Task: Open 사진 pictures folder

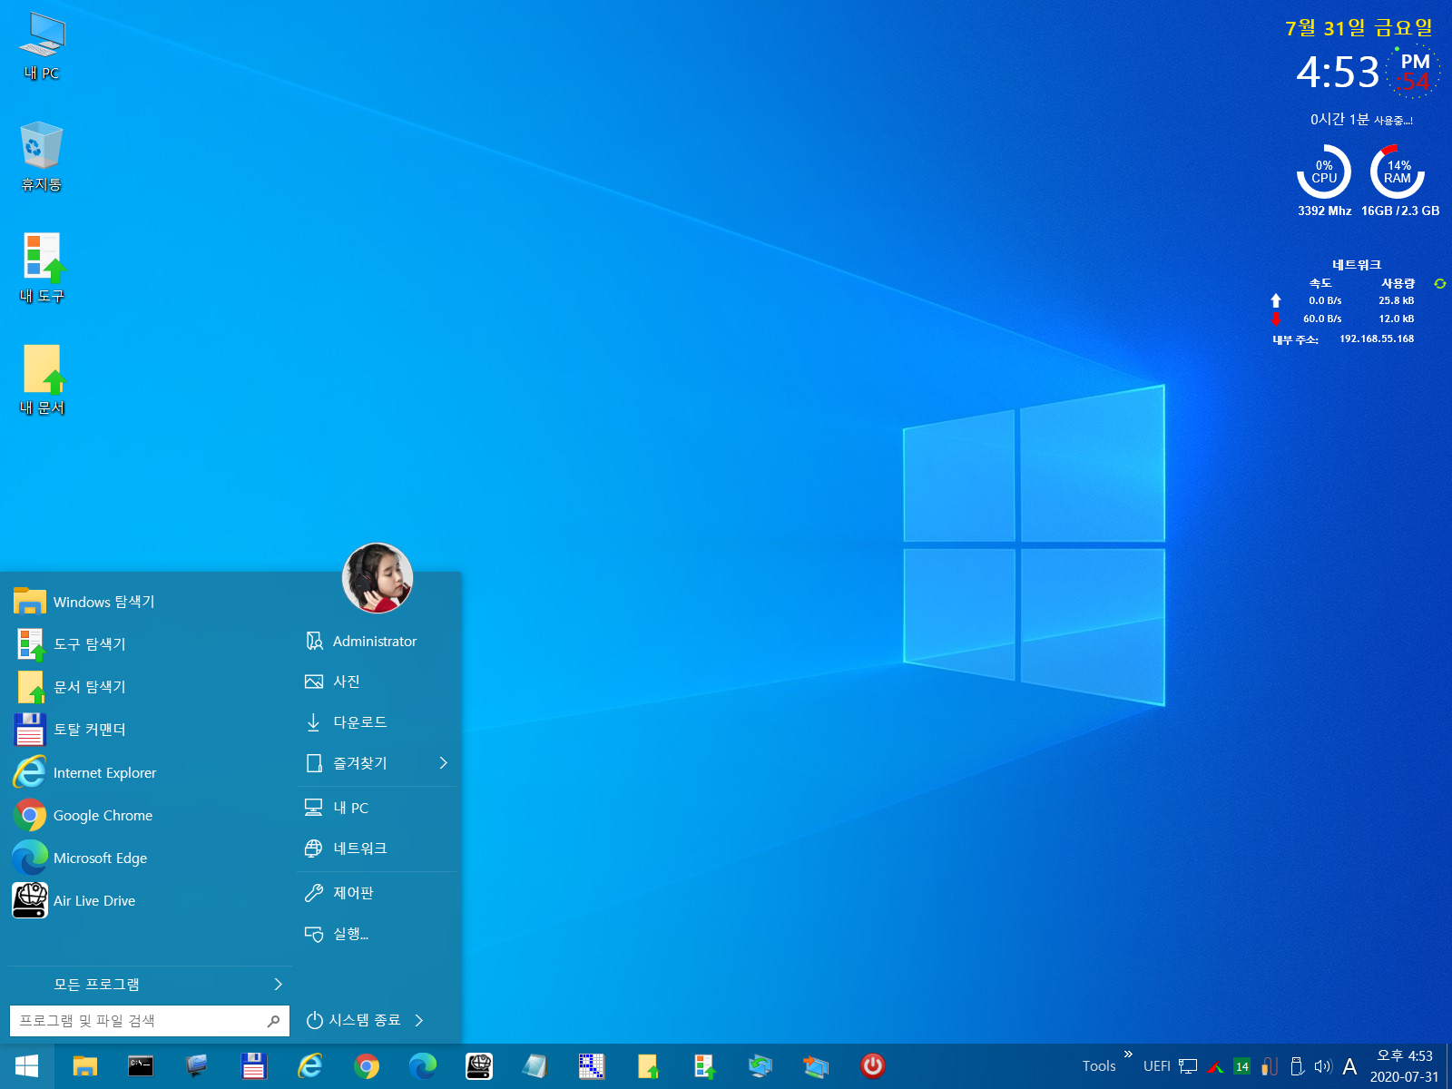Action: click(x=377, y=682)
